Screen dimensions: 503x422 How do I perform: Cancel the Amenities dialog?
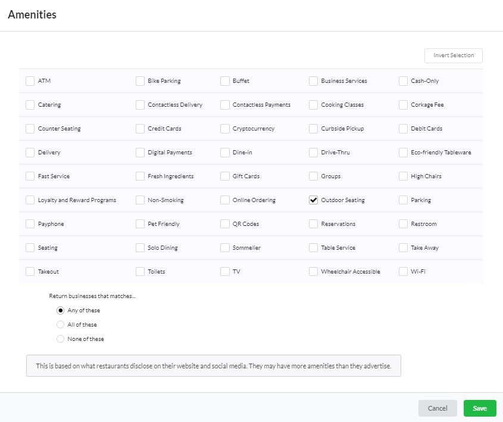coord(438,408)
